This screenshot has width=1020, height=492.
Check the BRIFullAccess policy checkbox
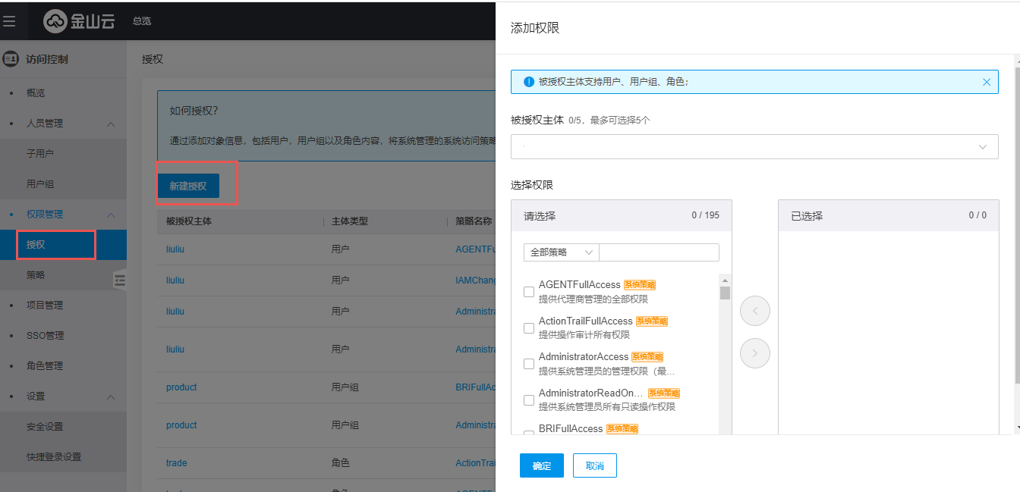point(529,434)
